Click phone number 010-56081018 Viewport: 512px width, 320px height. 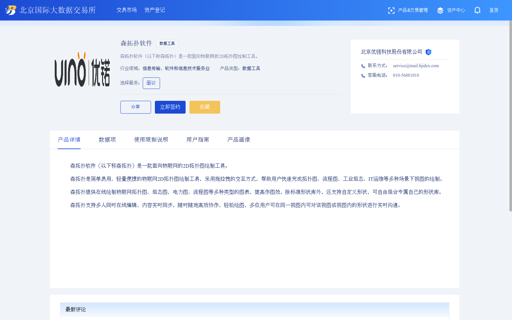(x=406, y=75)
